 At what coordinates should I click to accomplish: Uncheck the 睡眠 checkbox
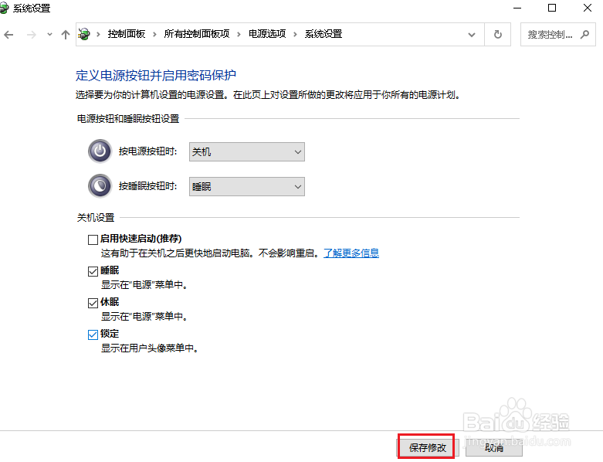[93, 272]
